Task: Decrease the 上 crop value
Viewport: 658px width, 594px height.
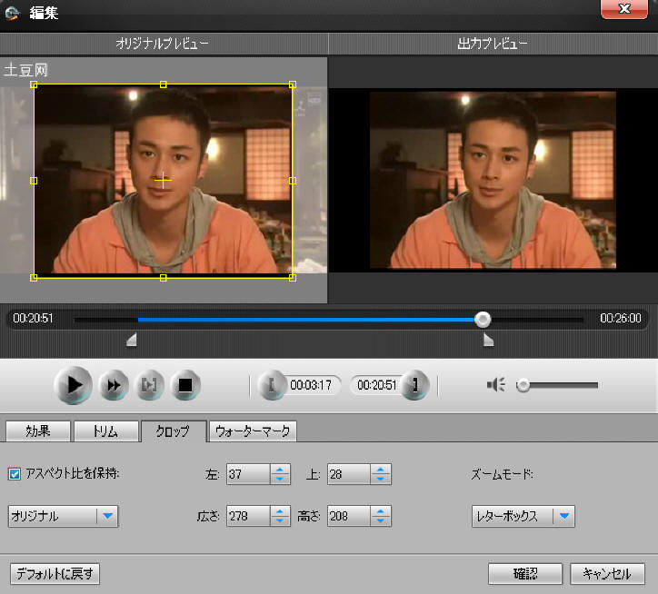Action: tap(381, 479)
